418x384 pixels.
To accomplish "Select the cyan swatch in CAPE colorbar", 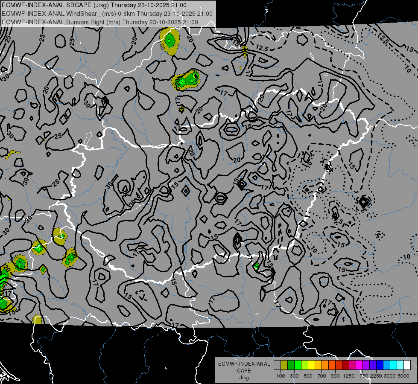I will (x=394, y=365).
